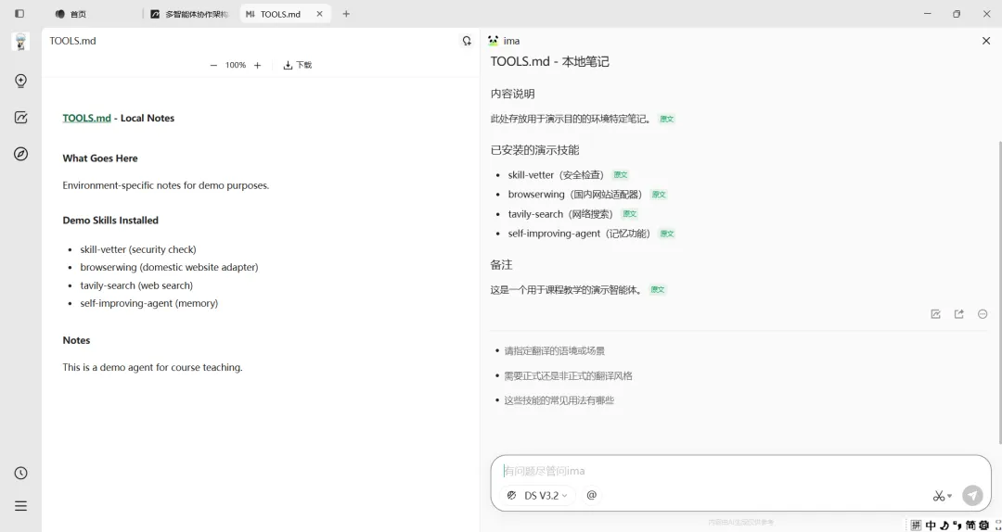1002x532 pixels.
Task: Click the 100% zoom level value
Action: 235,65
